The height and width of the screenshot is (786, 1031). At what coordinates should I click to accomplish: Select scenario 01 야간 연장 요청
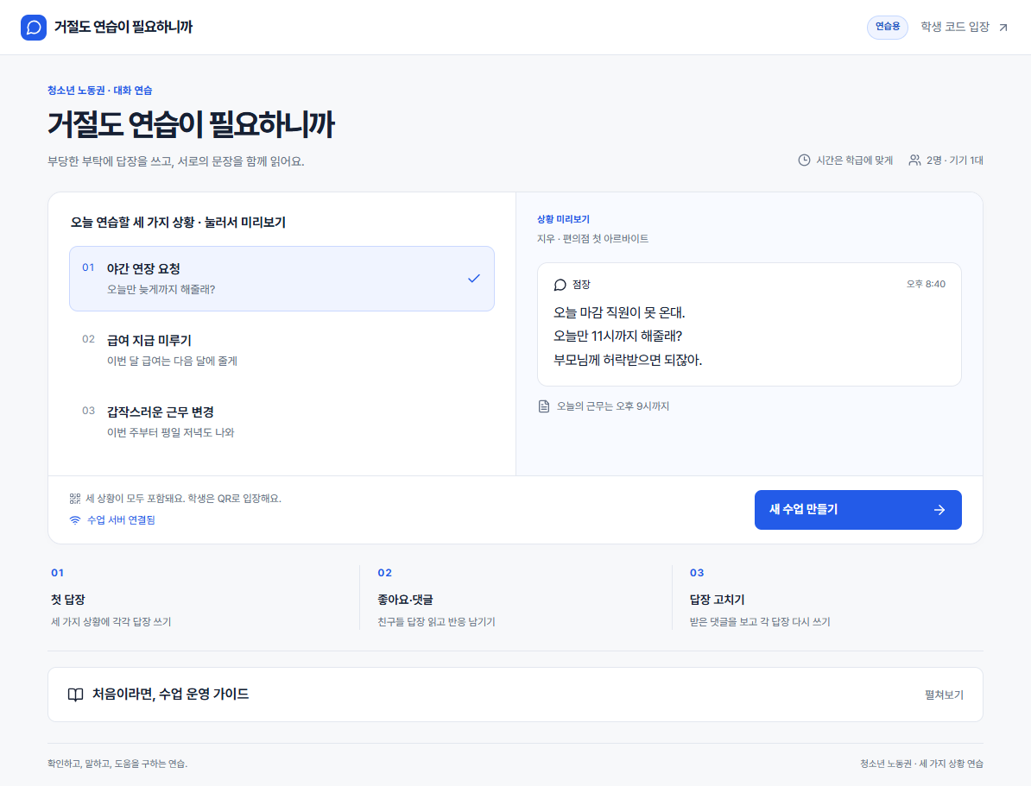point(281,279)
